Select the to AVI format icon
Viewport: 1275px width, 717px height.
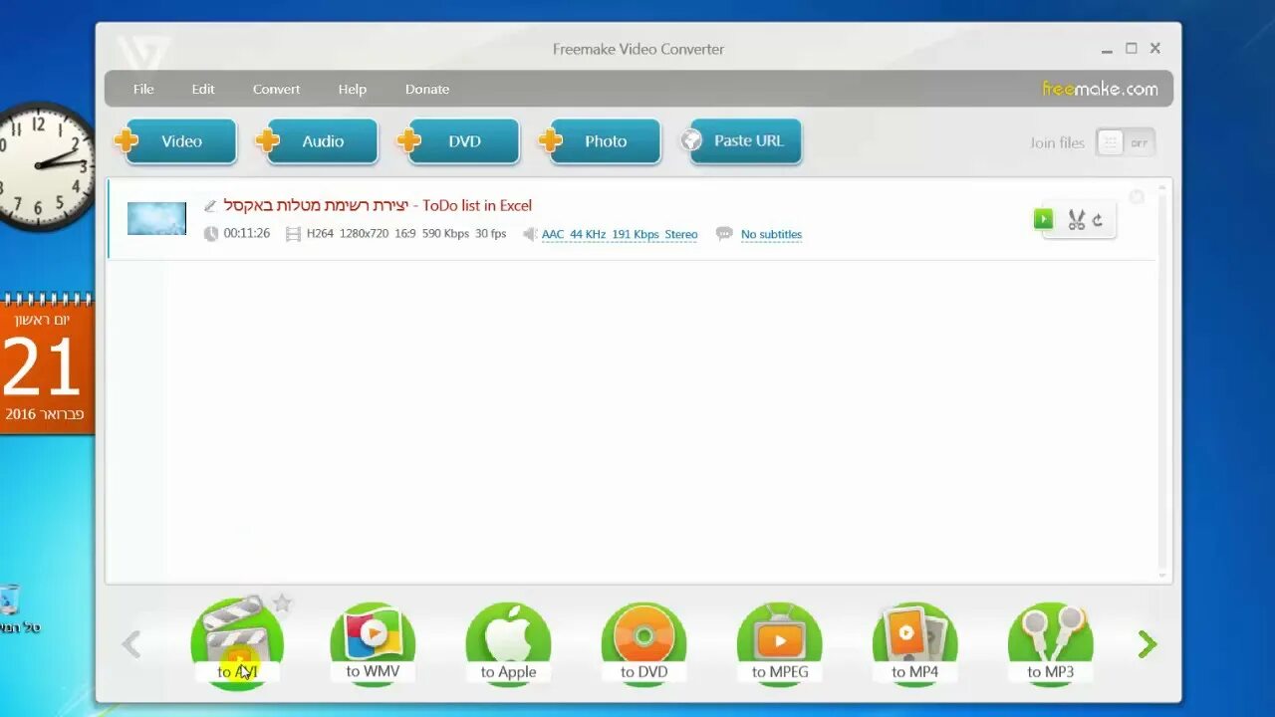point(237,642)
